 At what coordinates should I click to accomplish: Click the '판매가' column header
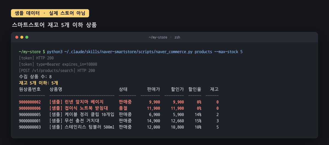pos(154,89)
